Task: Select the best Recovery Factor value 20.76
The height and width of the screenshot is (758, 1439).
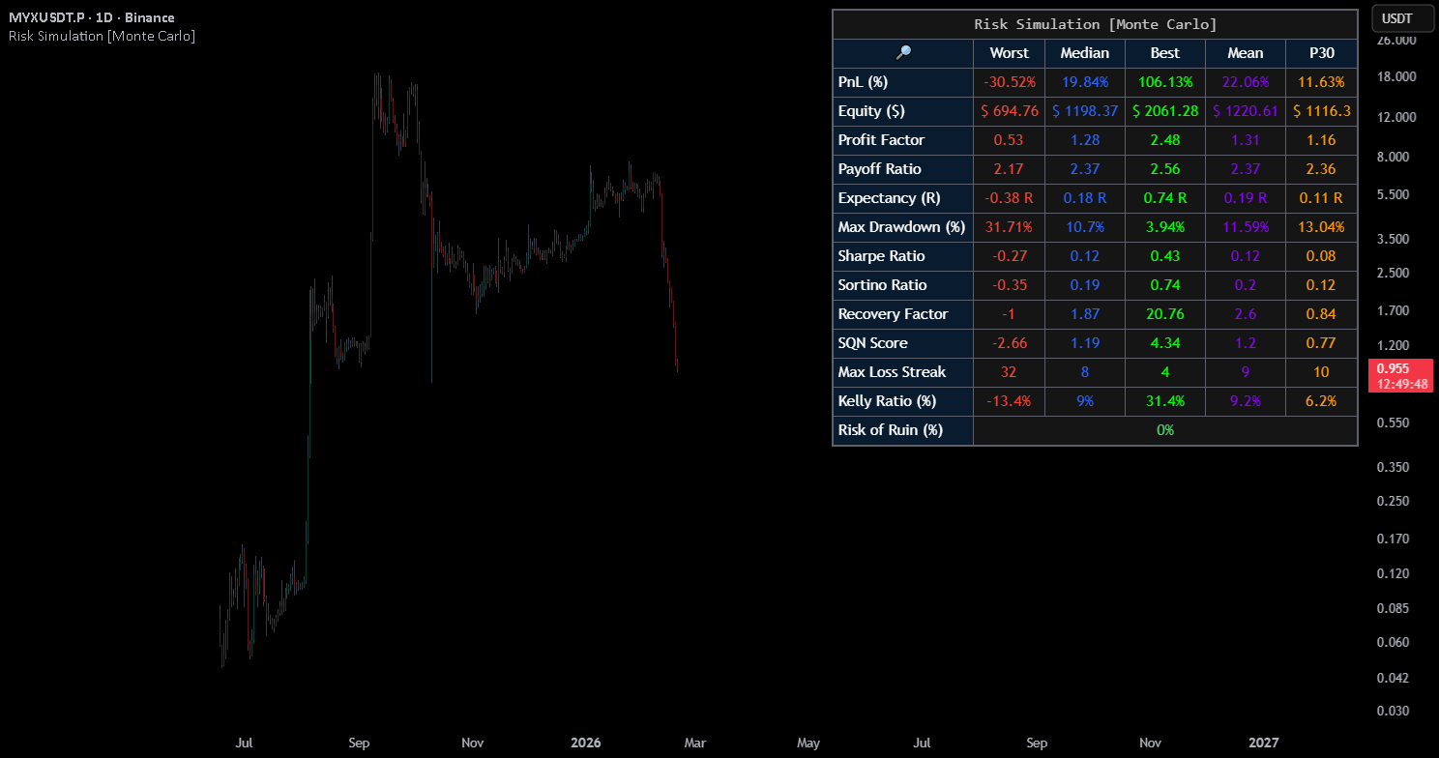Action: point(1165,314)
